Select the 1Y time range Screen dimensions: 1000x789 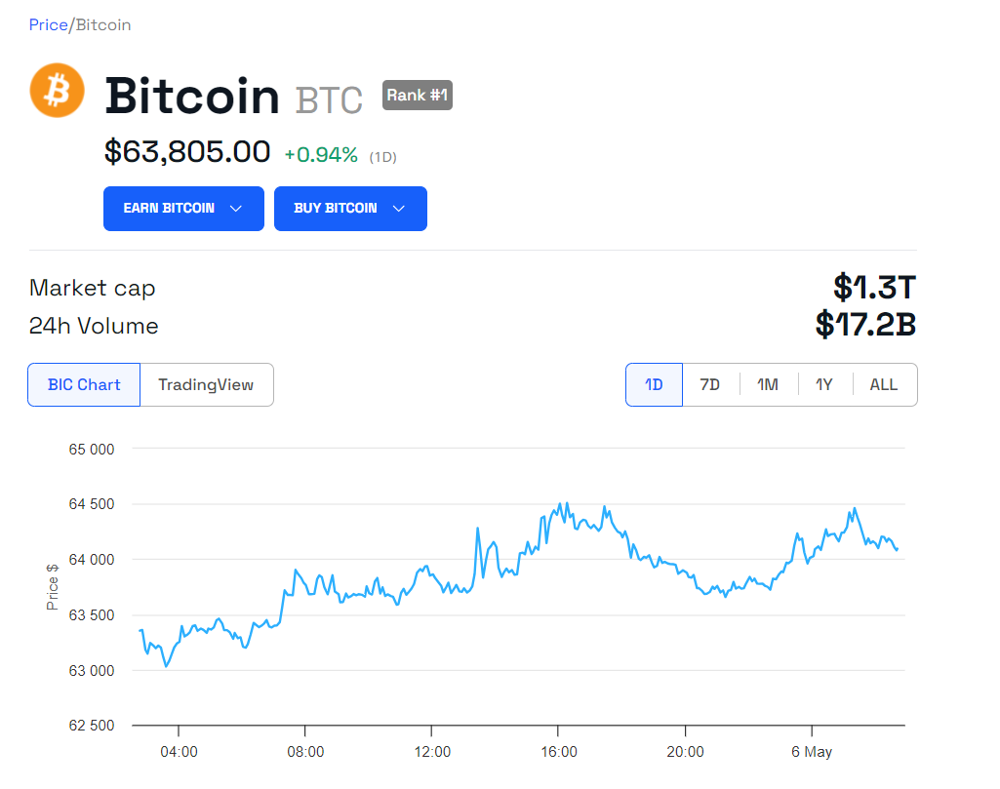(x=824, y=385)
